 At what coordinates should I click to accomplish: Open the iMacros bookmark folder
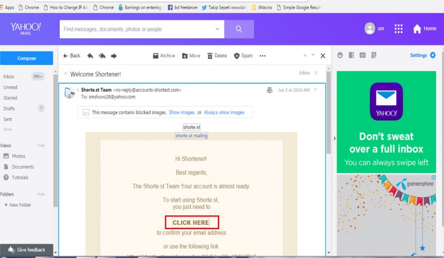coord(262,7)
